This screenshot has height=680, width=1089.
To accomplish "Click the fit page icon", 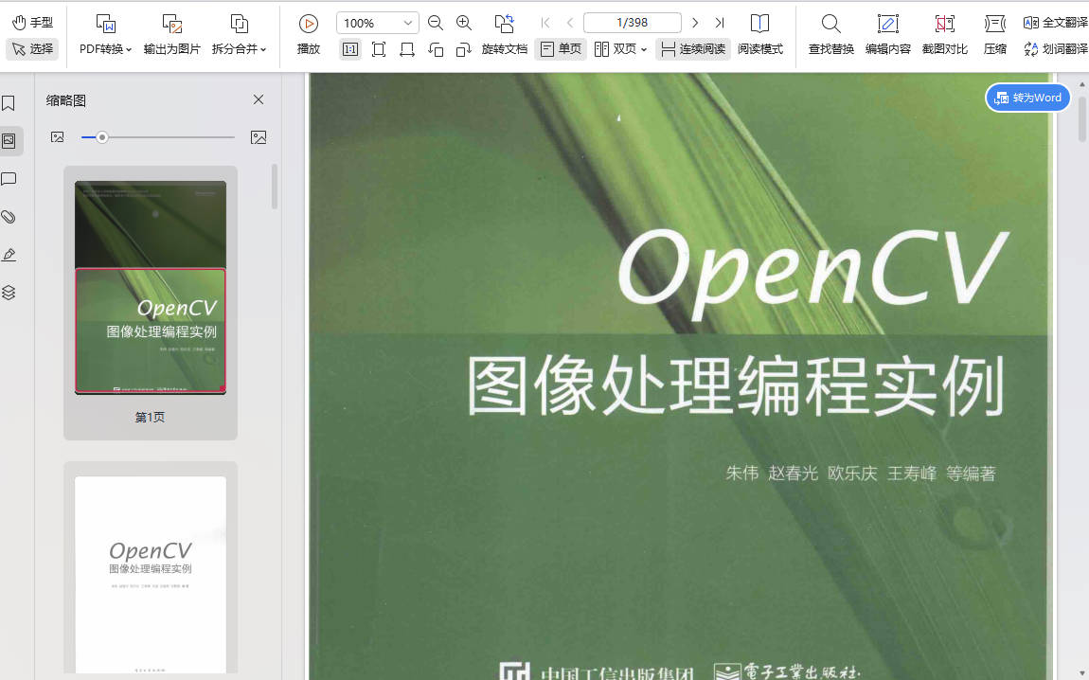I will pyautogui.click(x=379, y=49).
